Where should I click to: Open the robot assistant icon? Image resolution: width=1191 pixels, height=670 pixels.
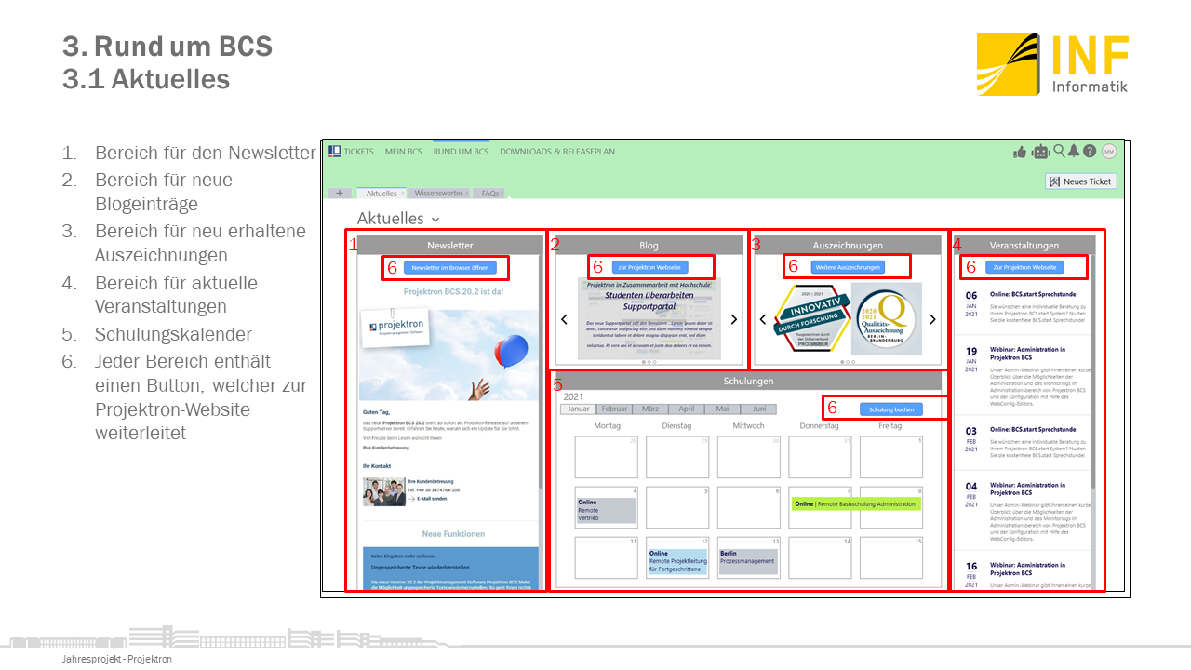click(1040, 152)
